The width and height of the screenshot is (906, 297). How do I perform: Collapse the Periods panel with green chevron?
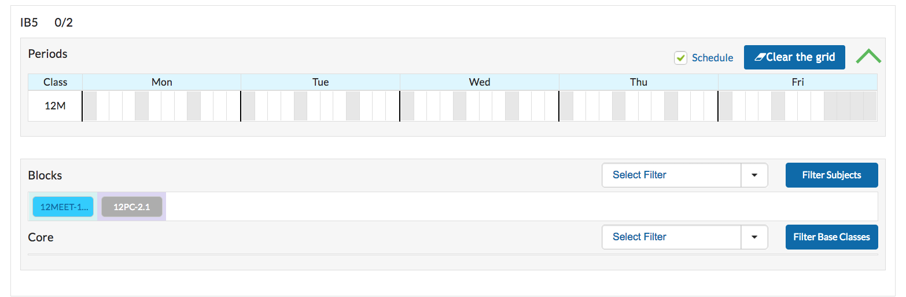click(868, 57)
